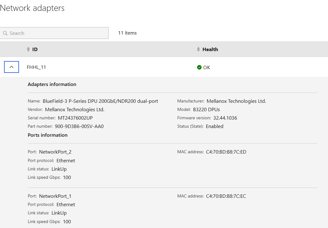Click the Ports information section heading
This screenshot has width=328, height=228.
coord(48,135)
